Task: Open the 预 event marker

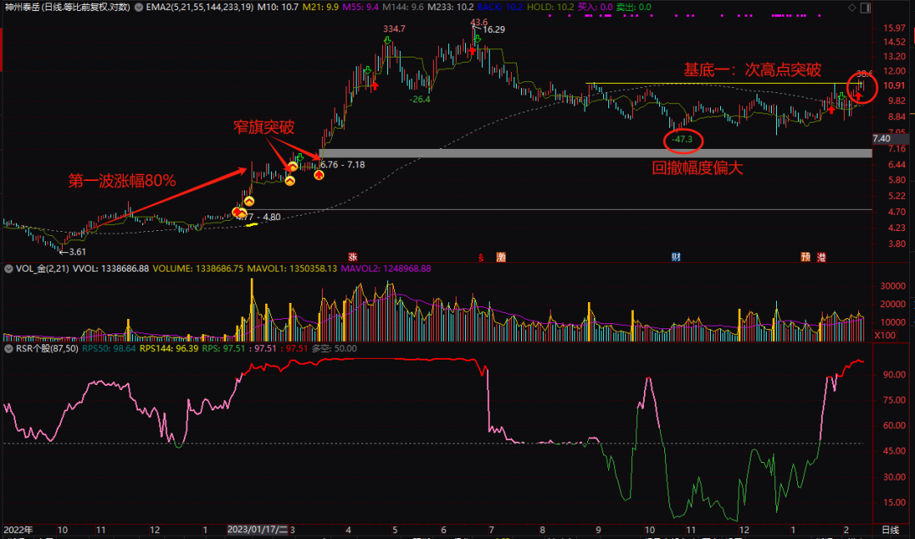Action: coord(806,257)
